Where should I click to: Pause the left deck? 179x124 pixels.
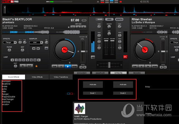tap(61, 66)
